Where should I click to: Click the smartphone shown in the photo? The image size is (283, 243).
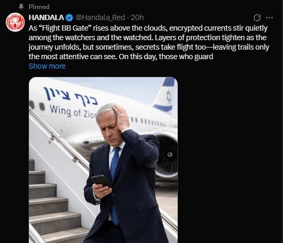pyautogui.click(x=101, y=182)
